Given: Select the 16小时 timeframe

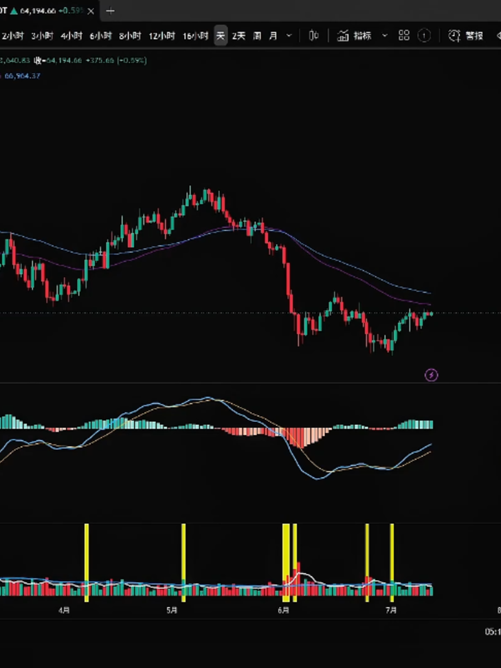Looking at the screenshot, I should coord(196,36).
